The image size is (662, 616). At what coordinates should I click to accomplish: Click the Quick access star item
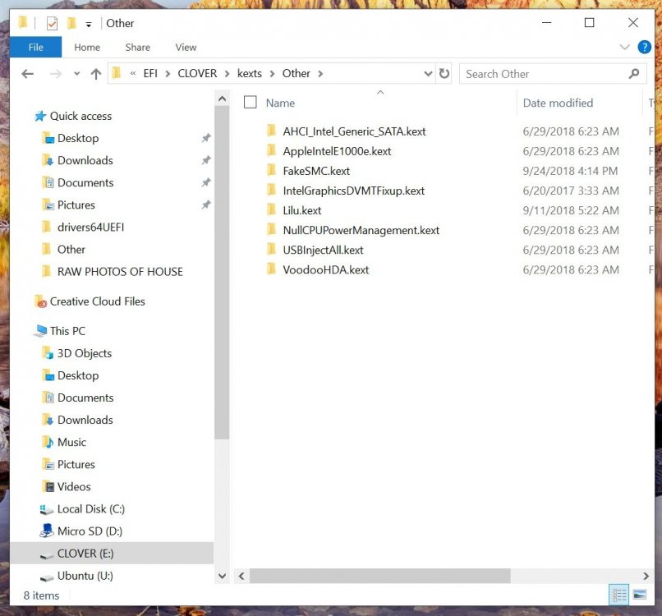[73, 116]
